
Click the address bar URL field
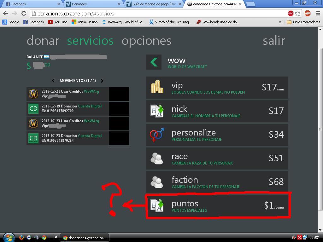(x=159, y=14)
